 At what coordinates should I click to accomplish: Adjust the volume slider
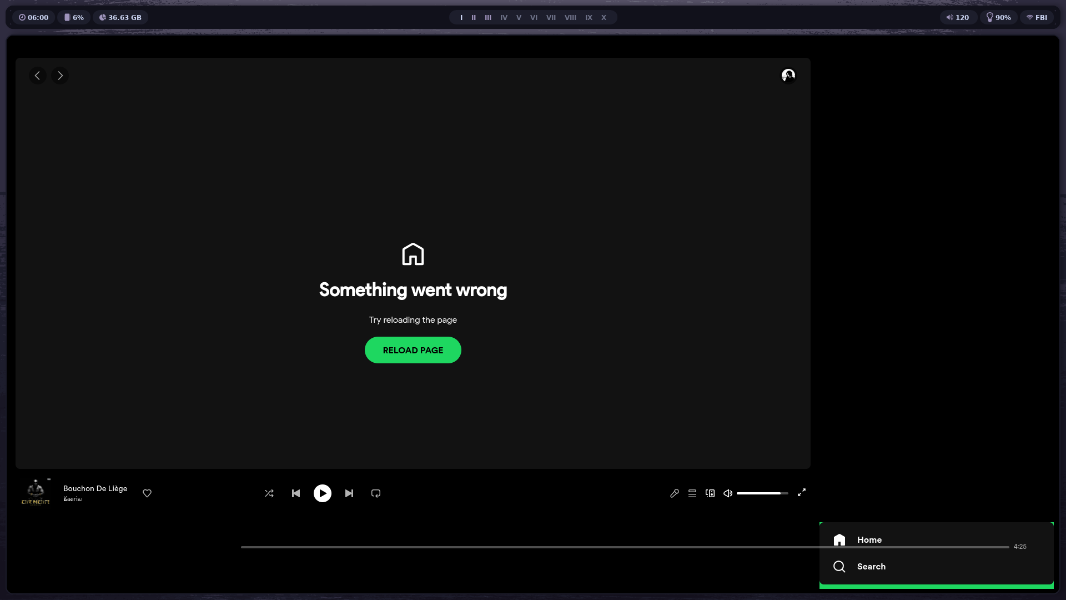point(762,493)
